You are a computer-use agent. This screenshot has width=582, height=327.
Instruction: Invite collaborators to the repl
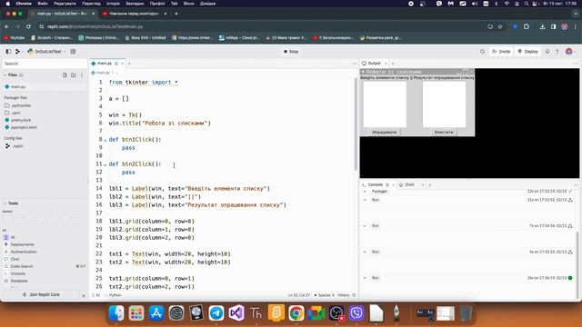501,52
